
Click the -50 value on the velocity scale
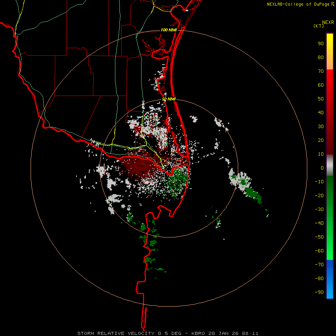point(319,237)
